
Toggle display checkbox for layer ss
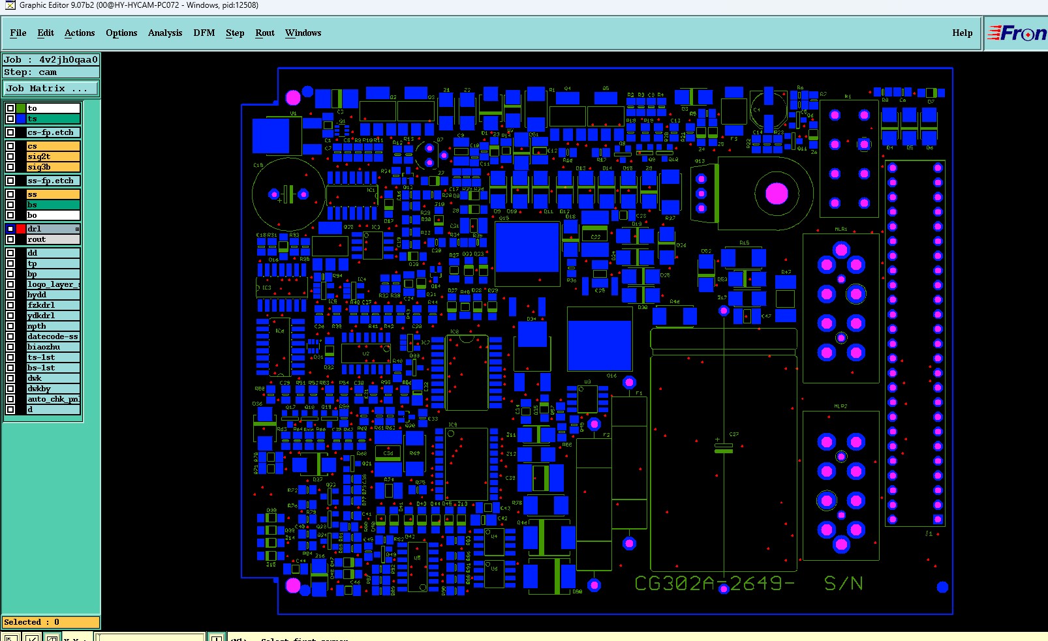(10, 194)
